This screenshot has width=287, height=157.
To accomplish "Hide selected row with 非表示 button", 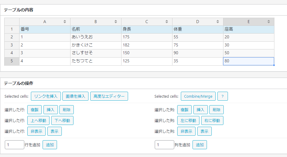I will [x=36, y=131].
